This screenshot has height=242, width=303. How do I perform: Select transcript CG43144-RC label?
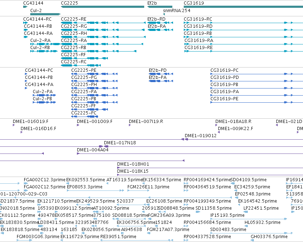[37, 19]
